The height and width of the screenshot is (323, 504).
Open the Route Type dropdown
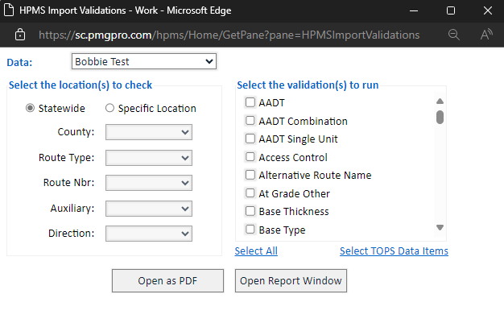click(149, 158)
